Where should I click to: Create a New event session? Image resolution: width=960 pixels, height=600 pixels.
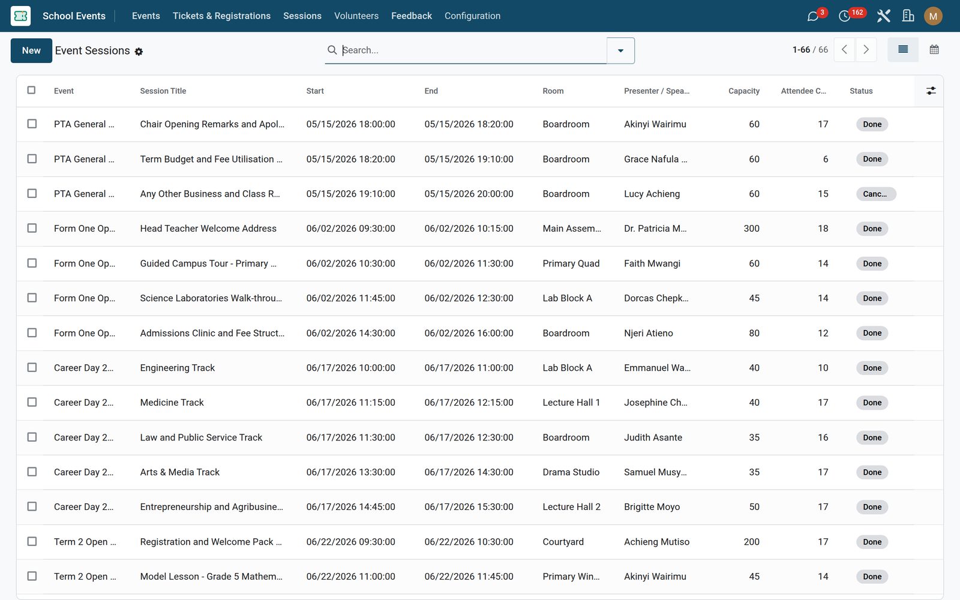31,50
